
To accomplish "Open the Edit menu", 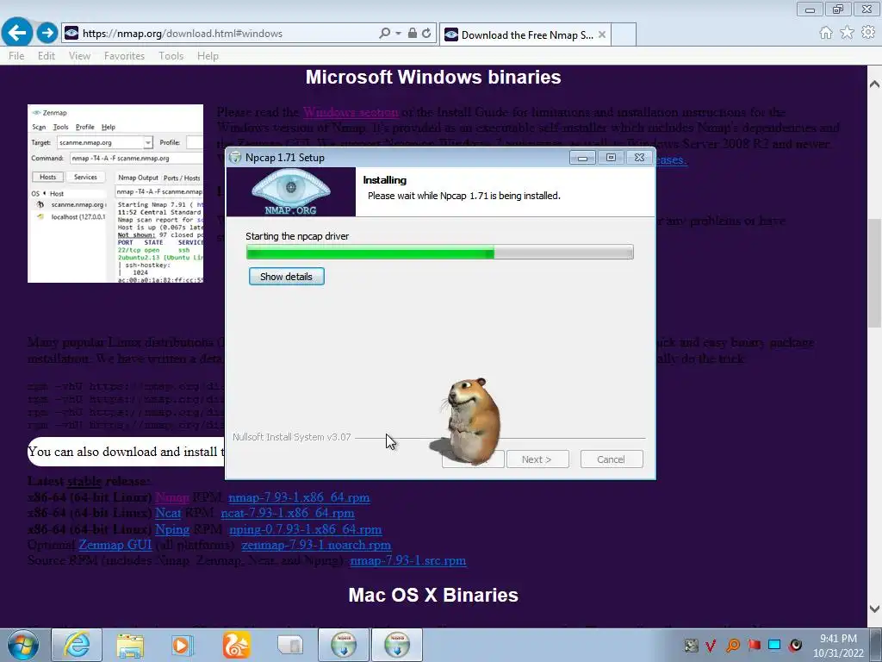I will click(47, 56).
